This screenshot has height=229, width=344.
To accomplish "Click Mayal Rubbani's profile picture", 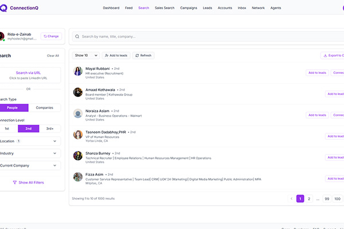I will [x=78, y=71].
